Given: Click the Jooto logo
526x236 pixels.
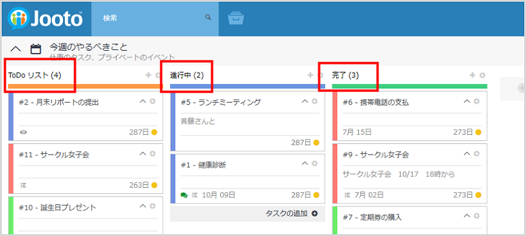Looking at the screenshot, I should point(45,19).
